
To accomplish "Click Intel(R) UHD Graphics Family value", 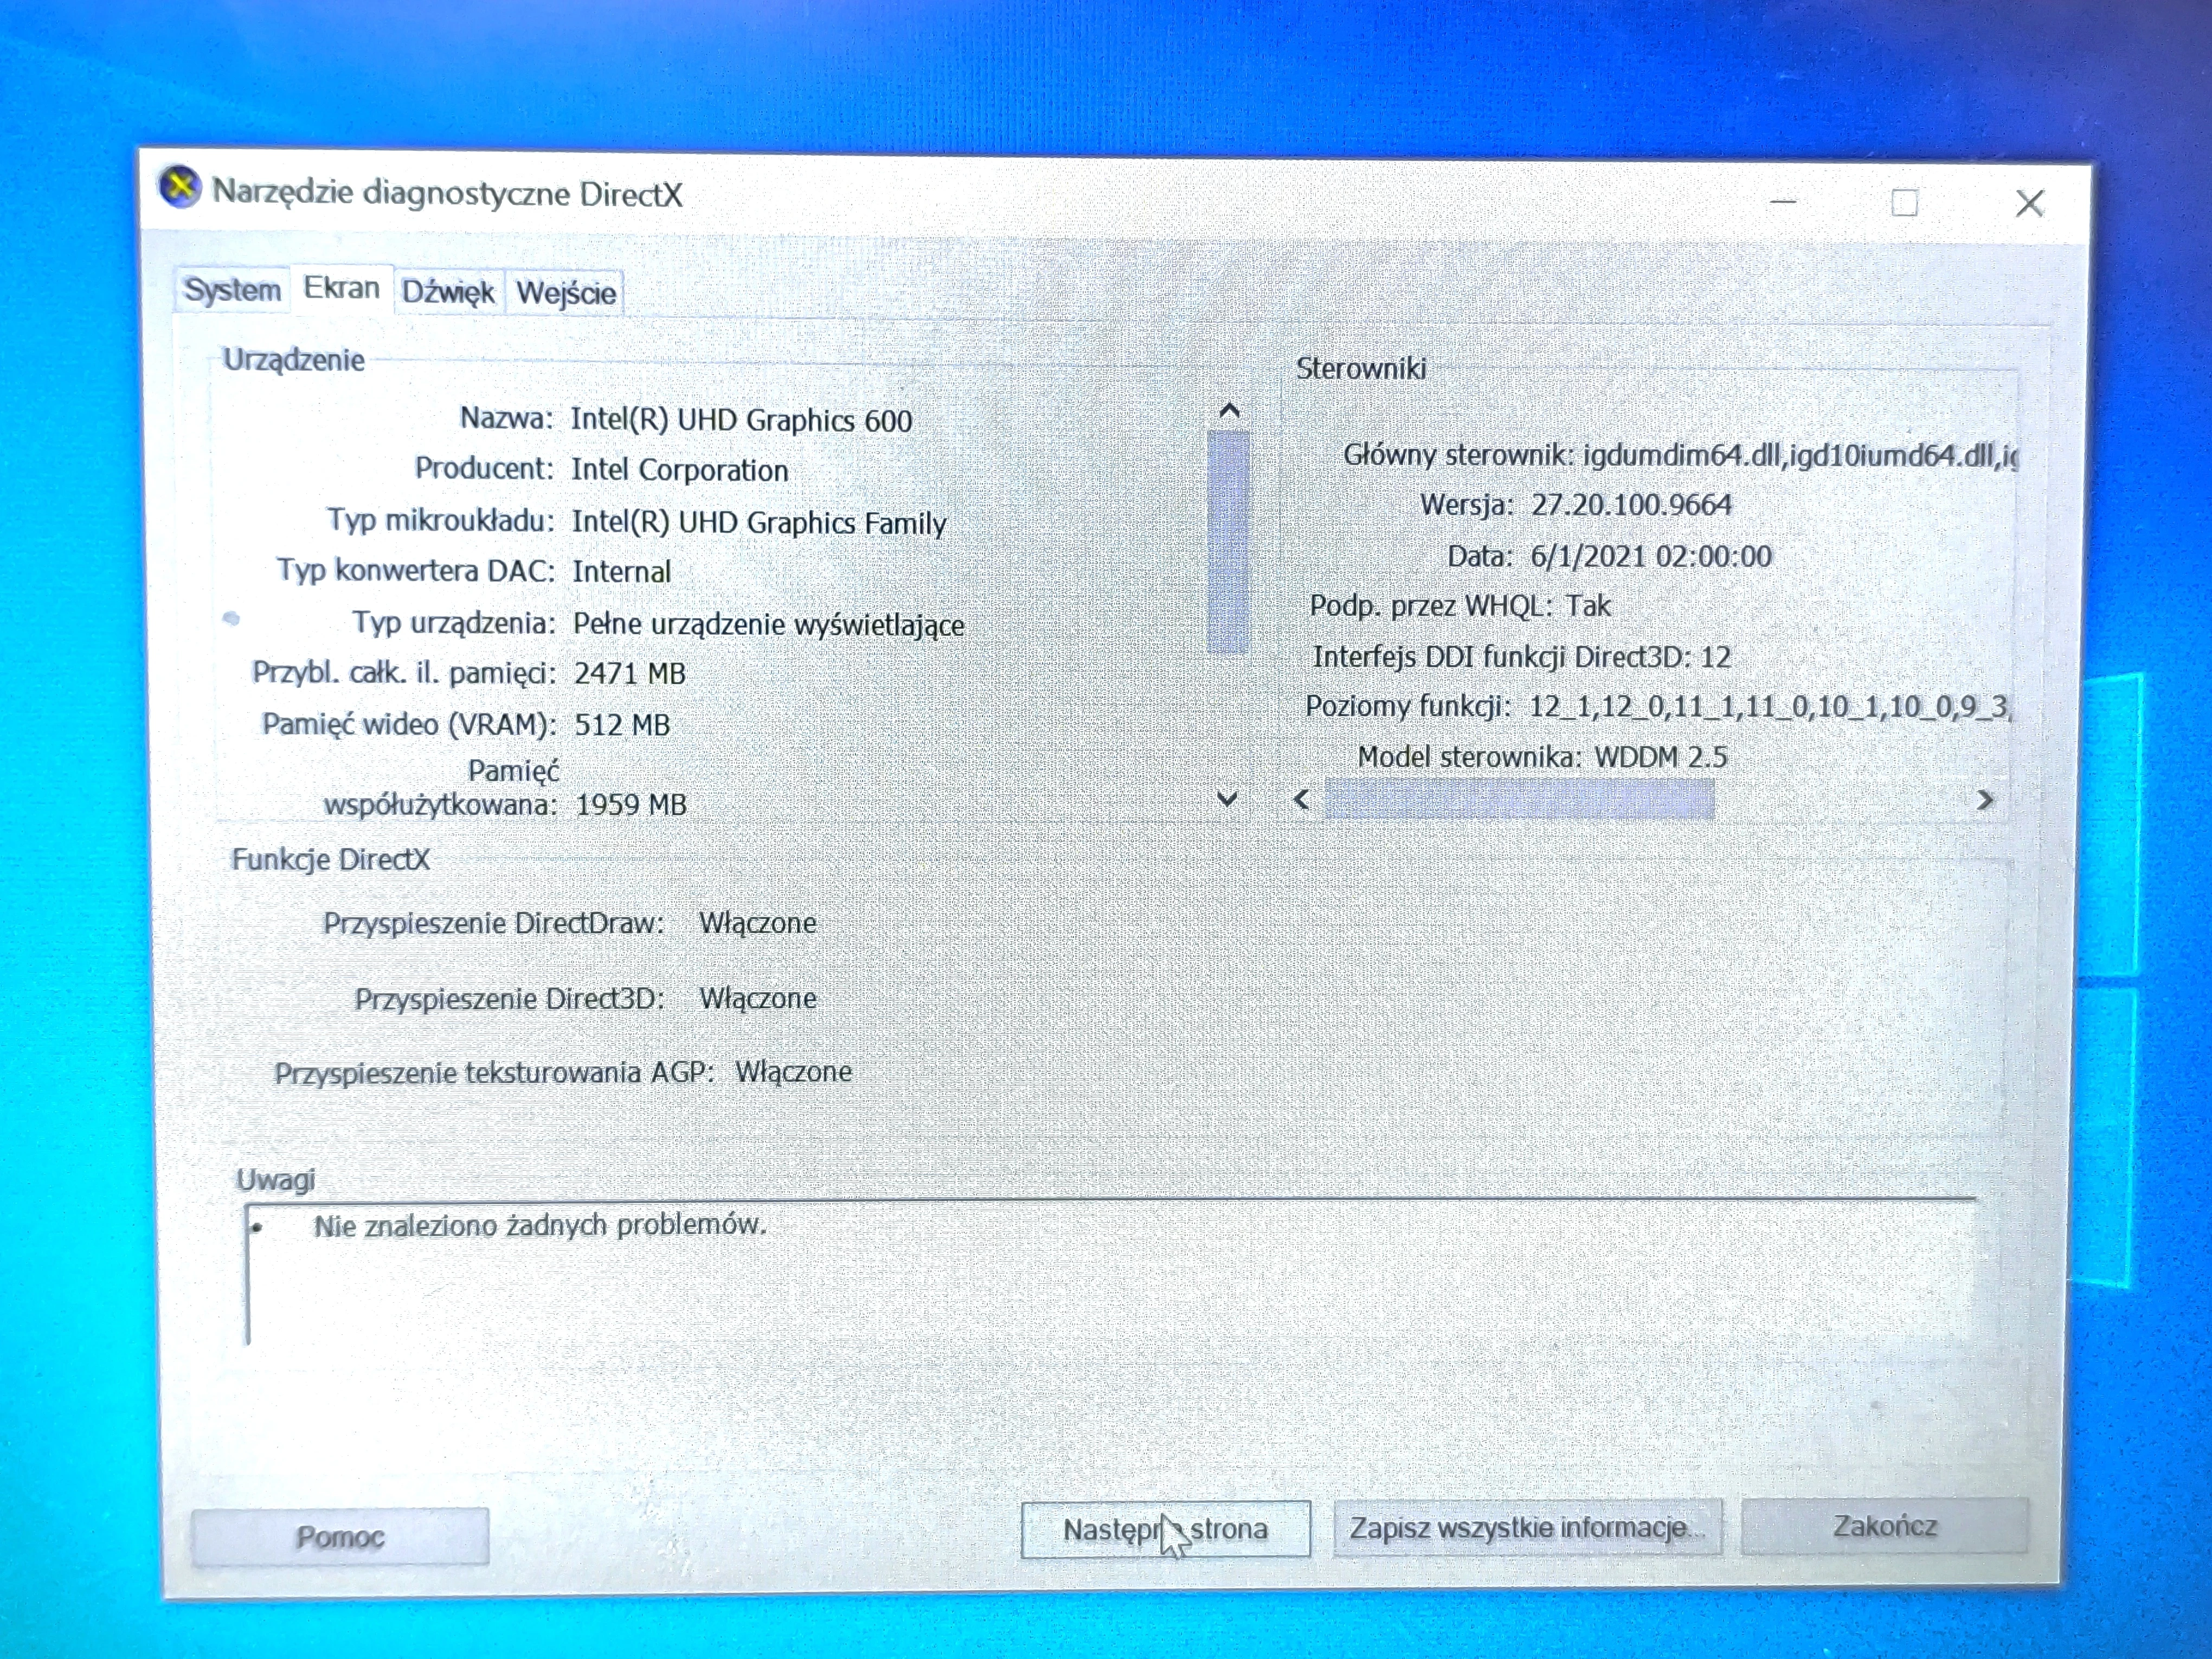I will [759, 522].
